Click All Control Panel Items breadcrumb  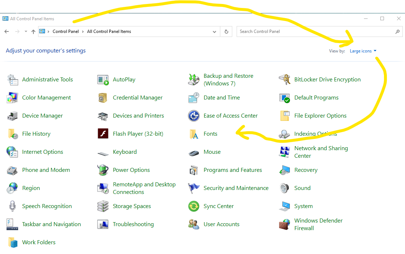coord(109,31)
